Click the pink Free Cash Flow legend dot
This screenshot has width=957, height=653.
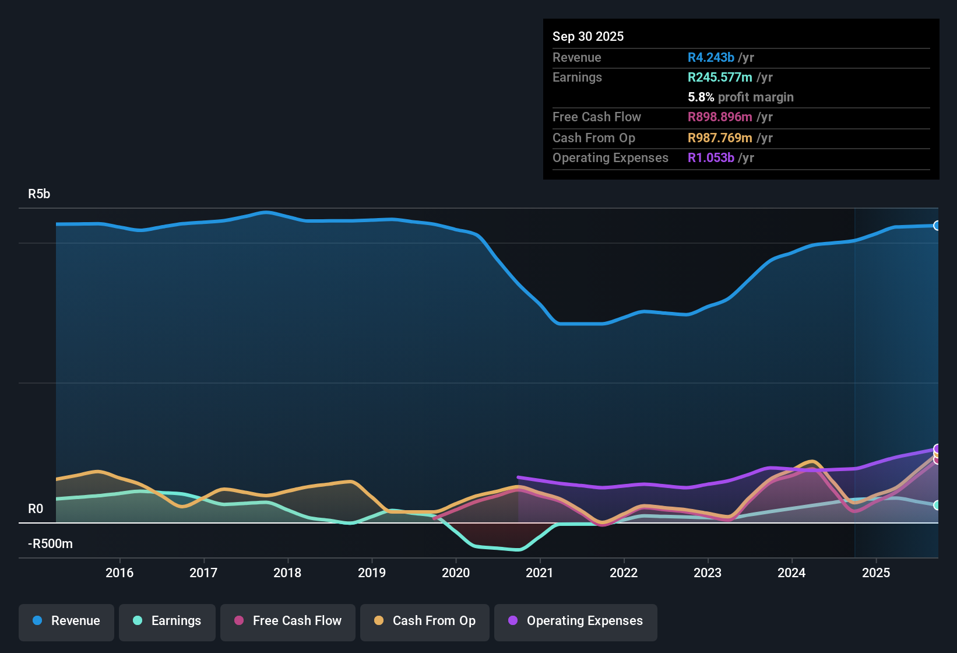click(238, 621)
